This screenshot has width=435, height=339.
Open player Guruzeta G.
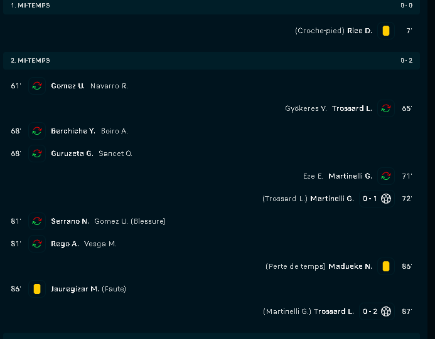(72, 154)
